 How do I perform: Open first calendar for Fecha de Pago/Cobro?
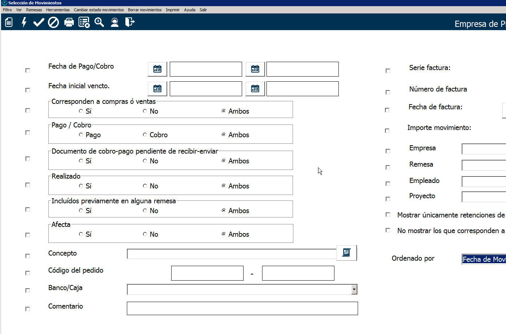pyautogui.click(x=157, y=69)
